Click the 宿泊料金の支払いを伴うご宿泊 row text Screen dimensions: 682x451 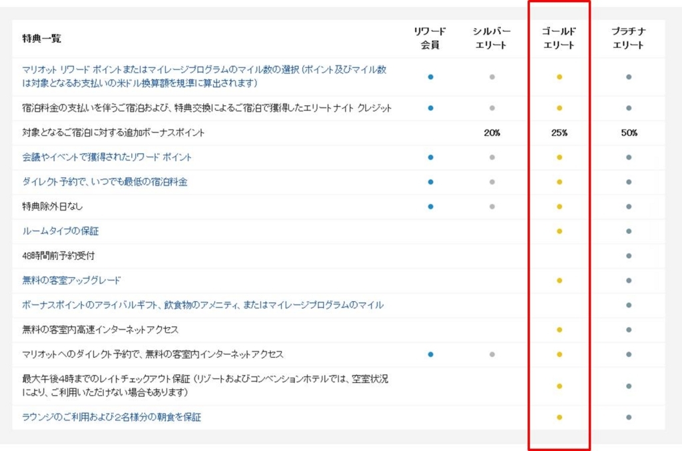coord(206,108)
